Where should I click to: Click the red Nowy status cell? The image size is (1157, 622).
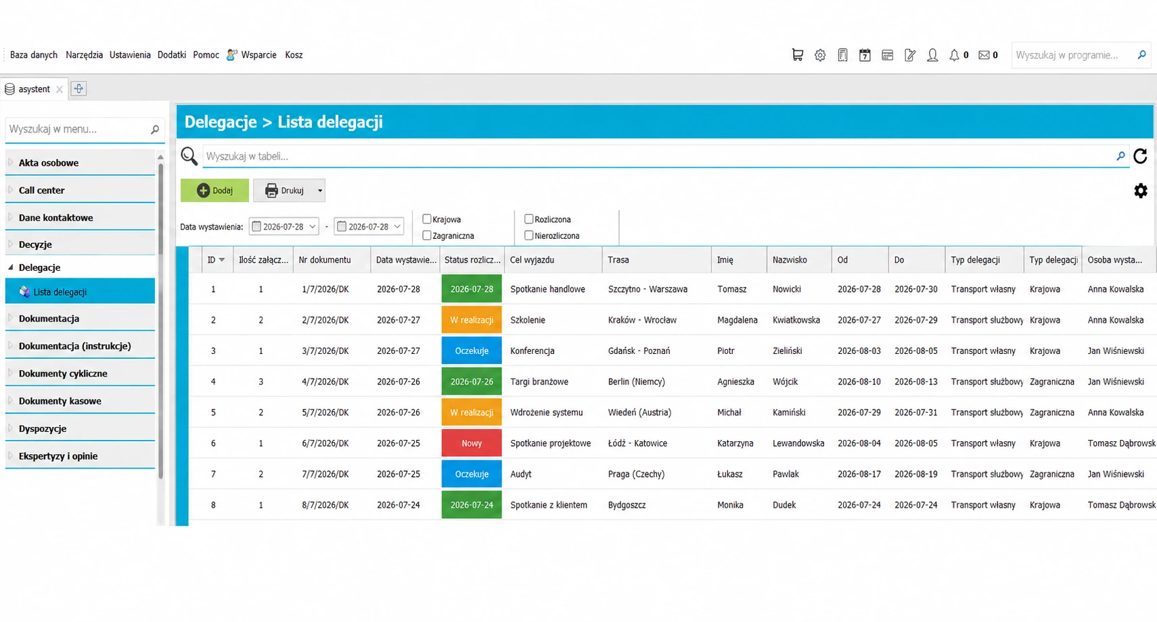point(472,443)
